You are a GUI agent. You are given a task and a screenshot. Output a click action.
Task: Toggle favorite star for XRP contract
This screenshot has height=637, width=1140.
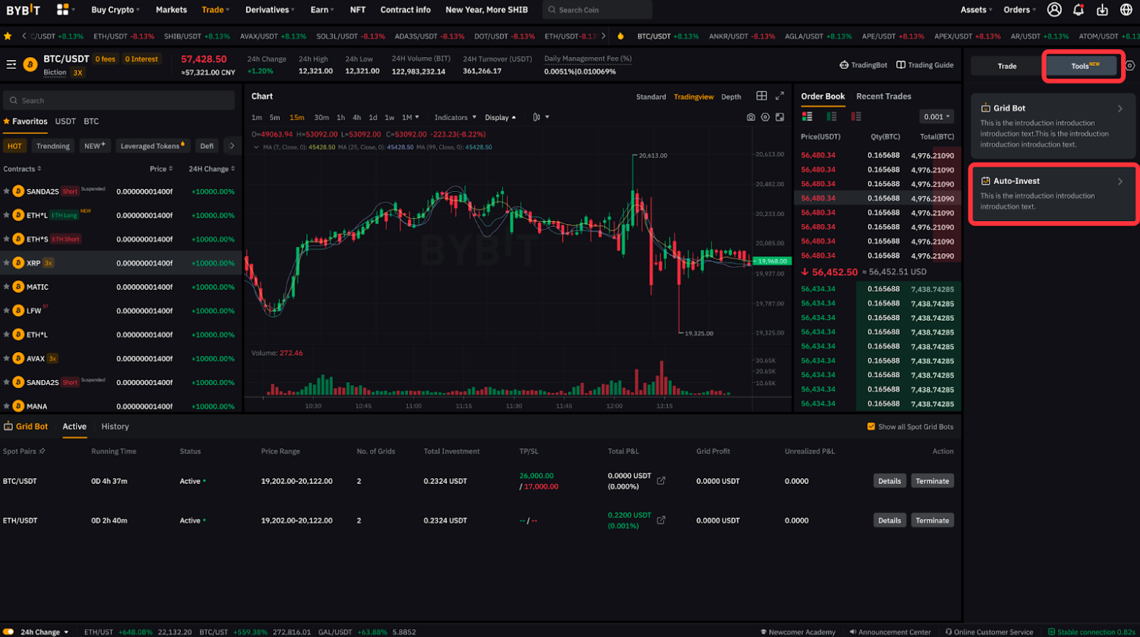coord(7,263)
